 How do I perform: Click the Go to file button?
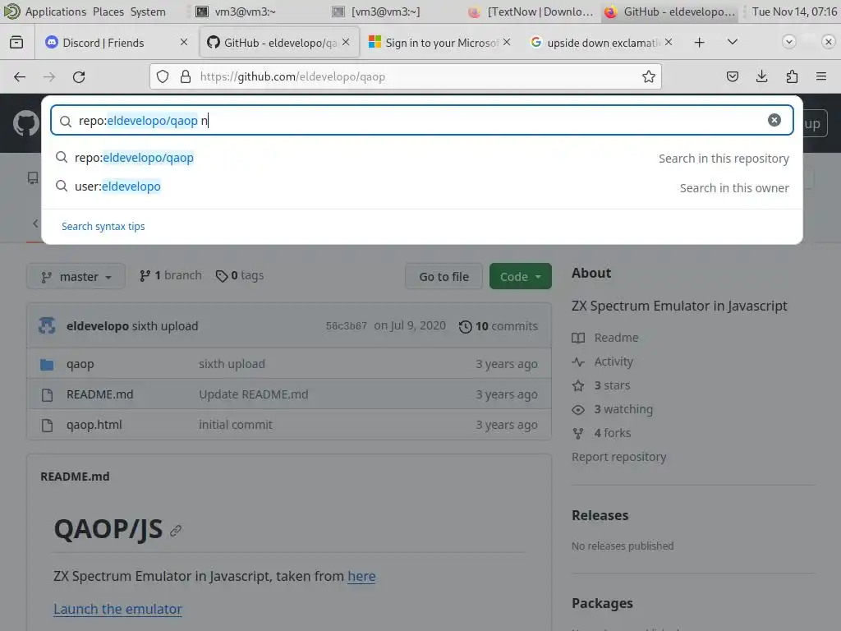(x=443, y=276)
